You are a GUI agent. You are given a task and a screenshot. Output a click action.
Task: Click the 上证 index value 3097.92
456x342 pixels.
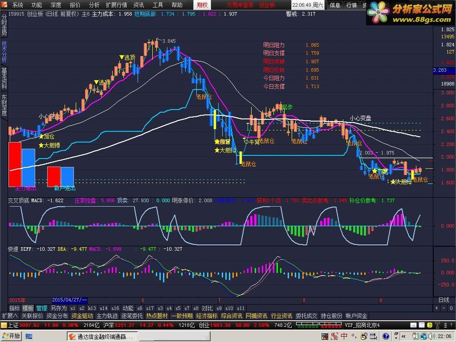click(x=29, y=325)
